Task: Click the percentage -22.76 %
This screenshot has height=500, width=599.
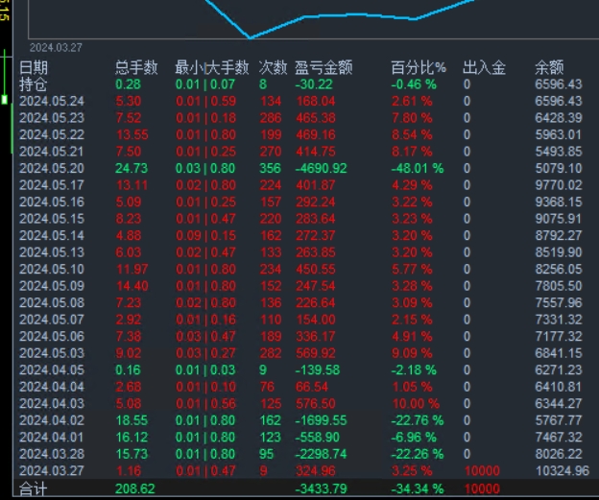Action: point(418,420)
